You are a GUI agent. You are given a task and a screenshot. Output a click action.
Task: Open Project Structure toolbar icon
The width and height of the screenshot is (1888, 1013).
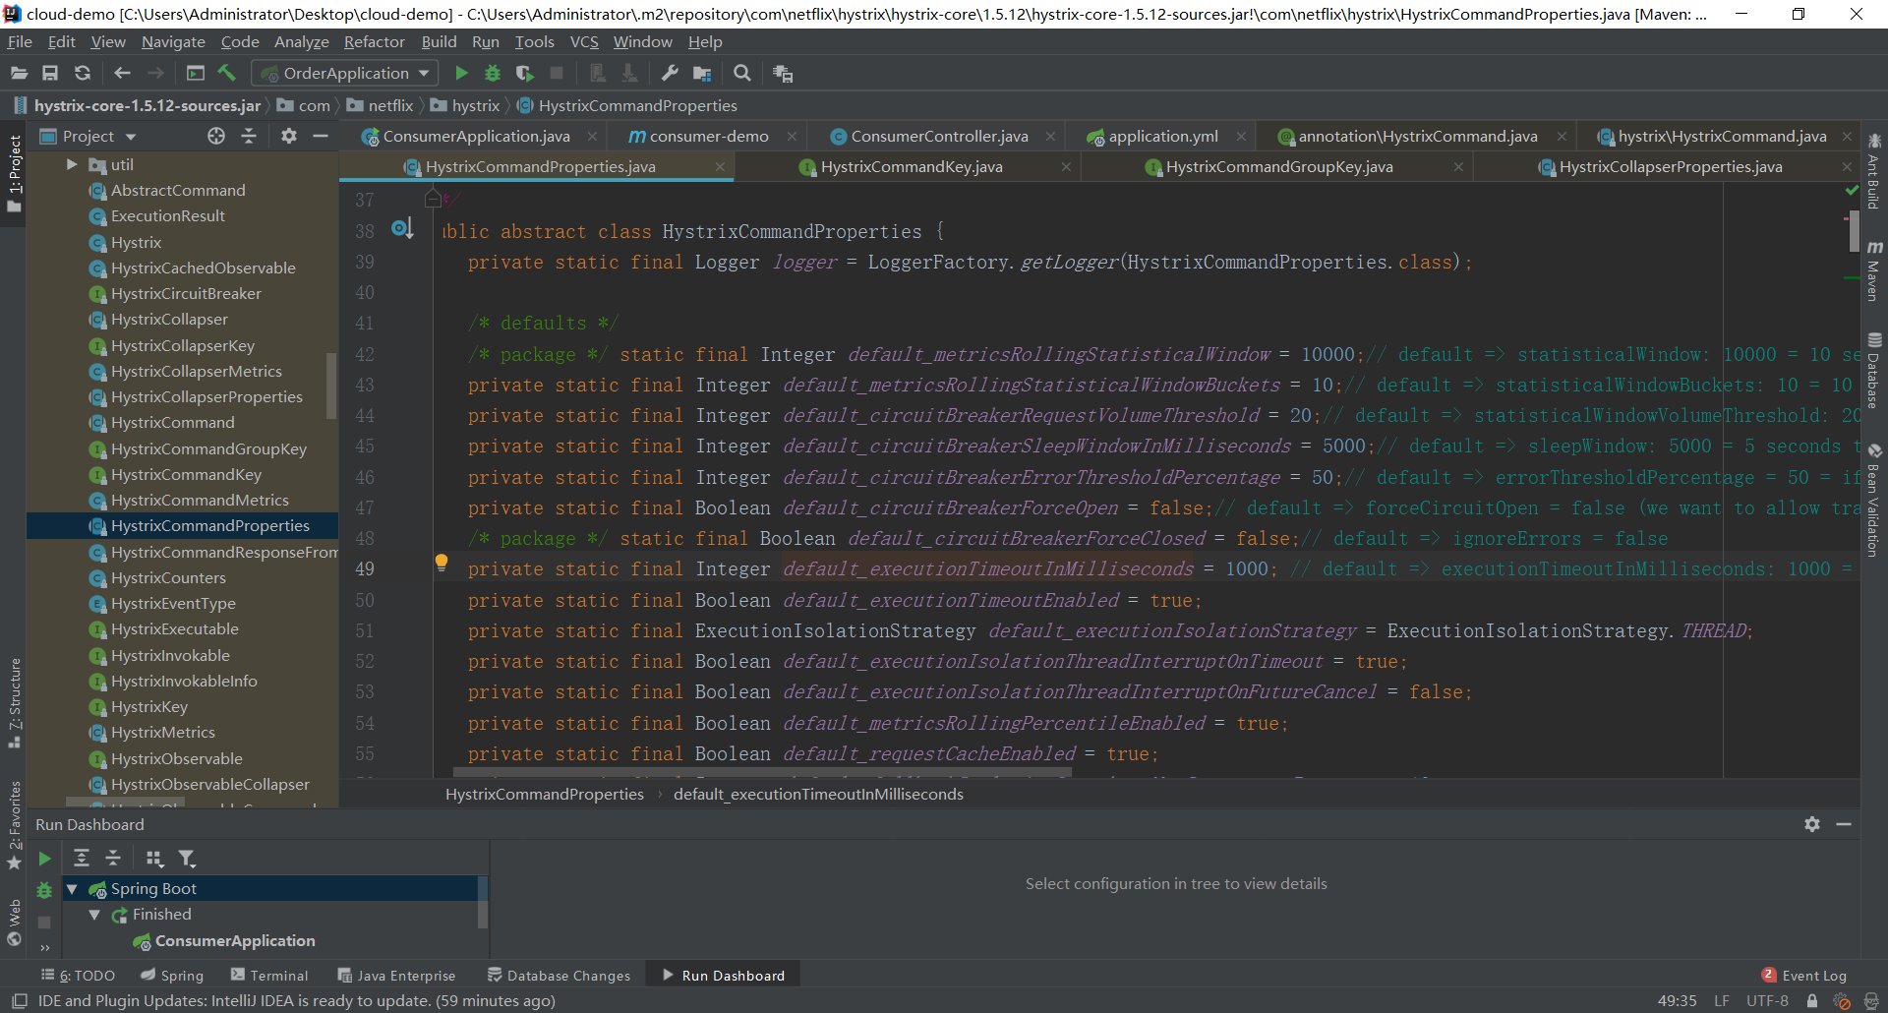(702, 73)
